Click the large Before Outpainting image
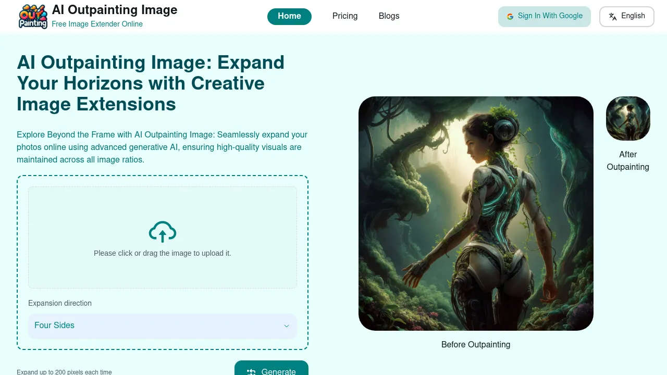667x375 pixels. pos(476,214)
